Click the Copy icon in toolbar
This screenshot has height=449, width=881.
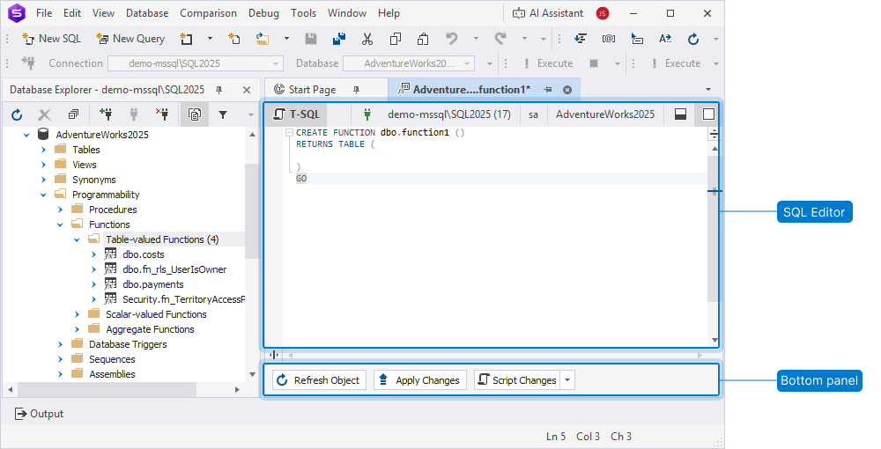click(x=396, y=39)
